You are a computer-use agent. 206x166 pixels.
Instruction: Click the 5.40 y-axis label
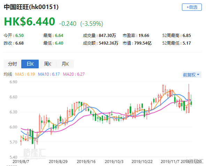click(13, 157)
